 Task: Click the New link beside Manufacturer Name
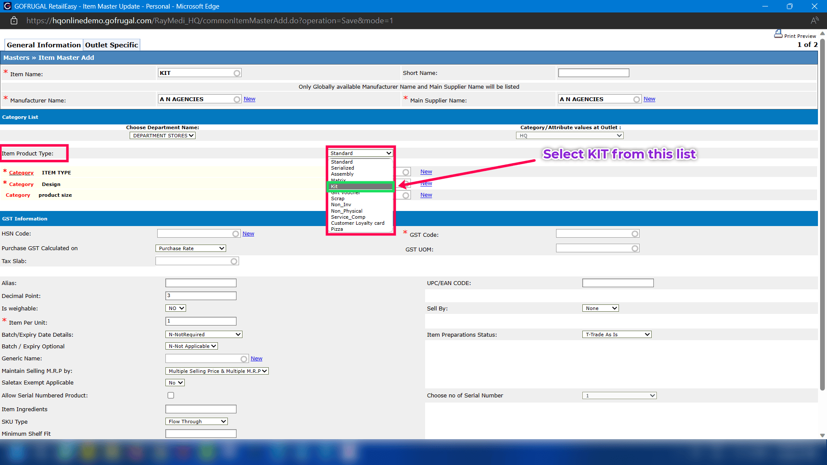tap(249, 99)
